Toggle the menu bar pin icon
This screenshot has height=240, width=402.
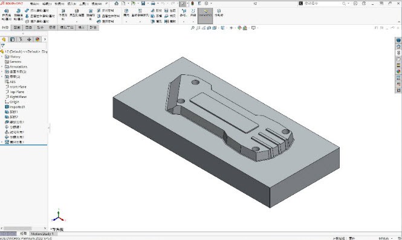[x=106, y=4]
